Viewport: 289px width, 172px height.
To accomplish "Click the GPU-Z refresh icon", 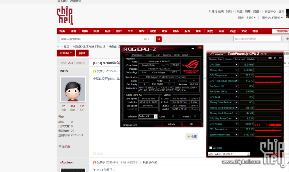I will point(275,58).
